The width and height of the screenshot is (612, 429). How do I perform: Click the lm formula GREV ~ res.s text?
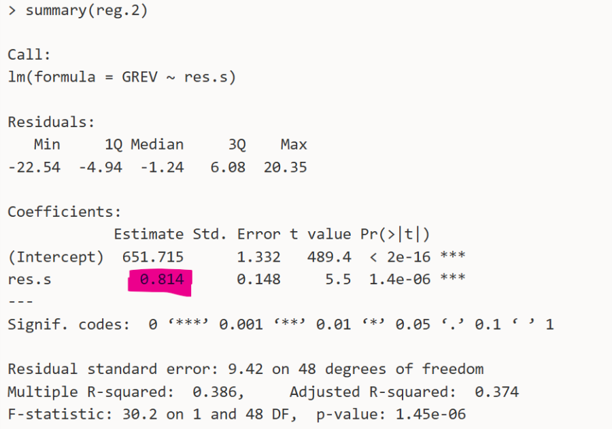click(122, 77)
